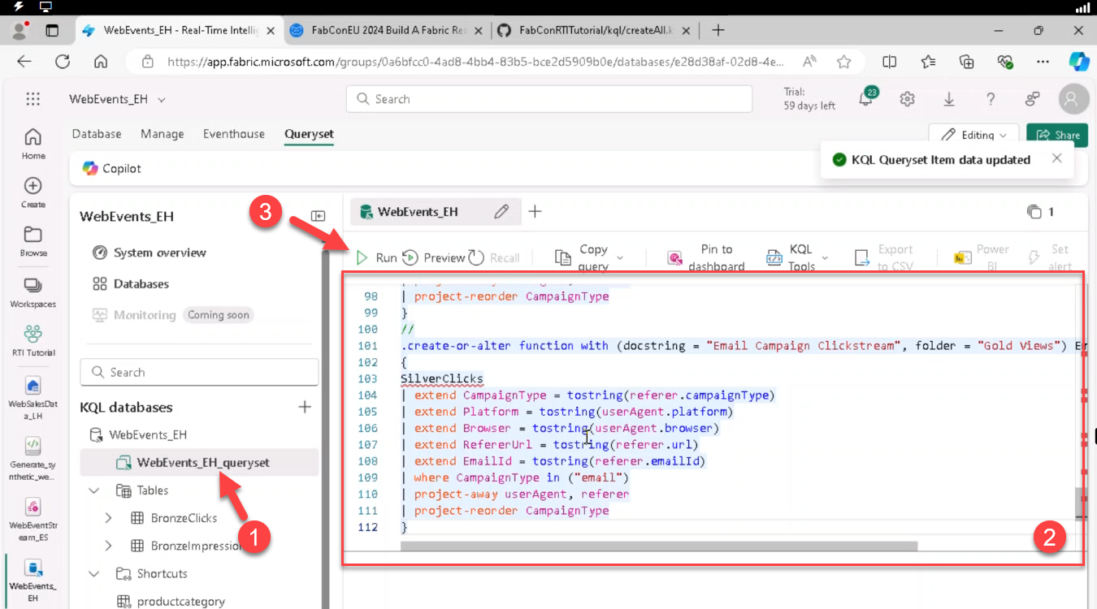Collapse the Tables tree section
Image resolution: width=1097 pixels, height=609 pixels.
pos(94,490)
